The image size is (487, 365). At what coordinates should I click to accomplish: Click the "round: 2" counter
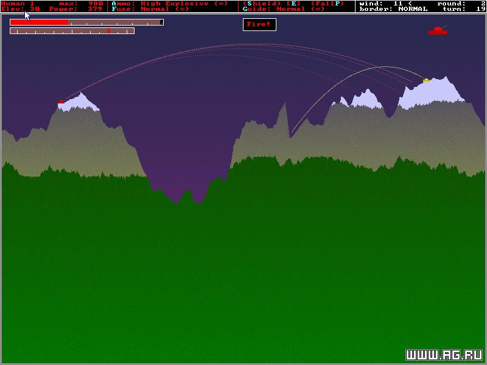click(461, 4)
